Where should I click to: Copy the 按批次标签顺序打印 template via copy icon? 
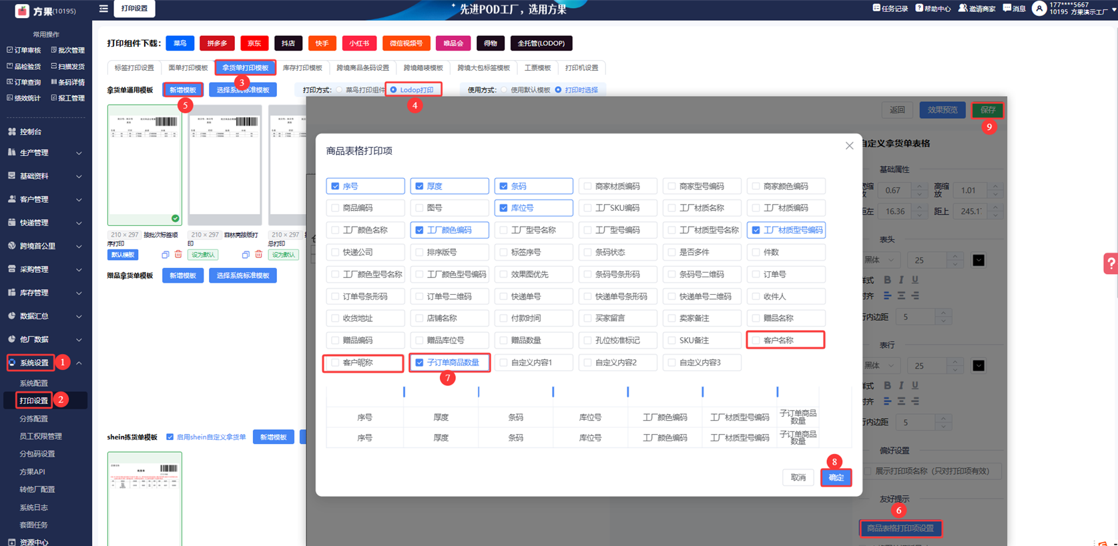(x=166, y=255)
